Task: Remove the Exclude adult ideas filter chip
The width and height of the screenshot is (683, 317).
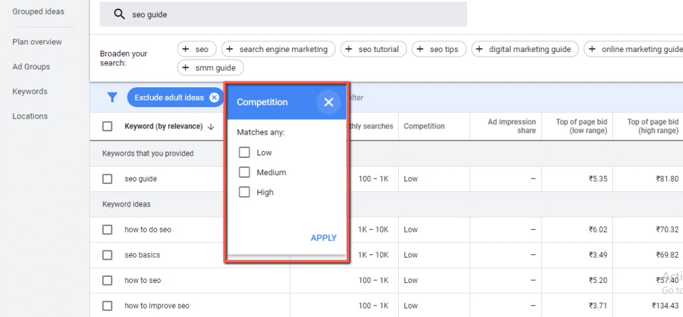Action: coord(213,98)
